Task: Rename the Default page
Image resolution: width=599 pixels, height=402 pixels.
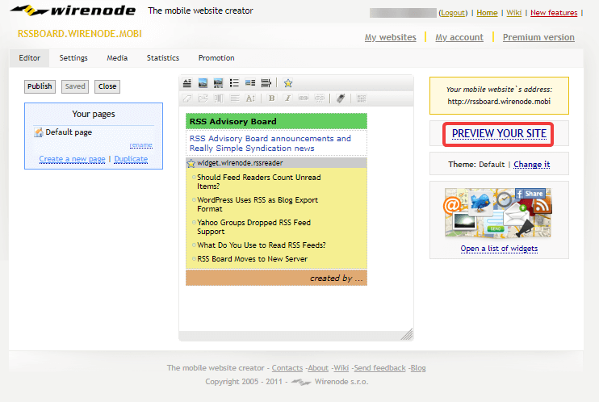Action: [141, 144]
